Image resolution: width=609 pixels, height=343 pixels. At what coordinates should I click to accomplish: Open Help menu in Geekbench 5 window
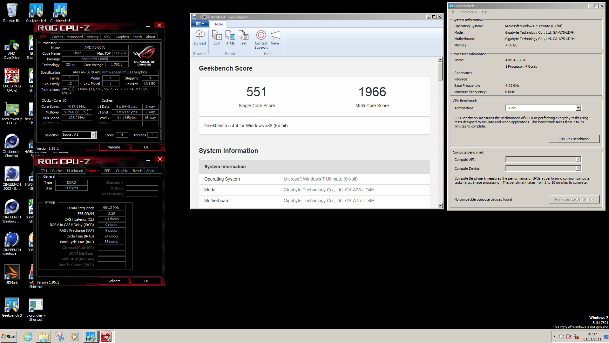coord(484,12)
